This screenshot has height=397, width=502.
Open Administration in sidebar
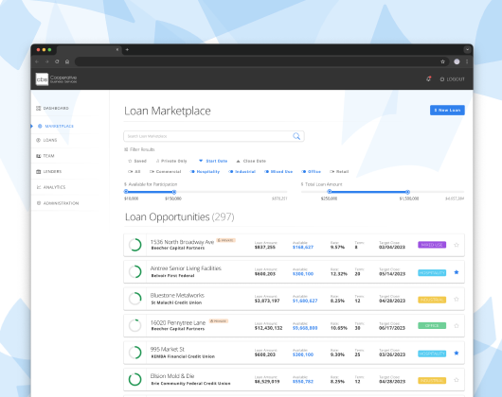coord(58,203)
